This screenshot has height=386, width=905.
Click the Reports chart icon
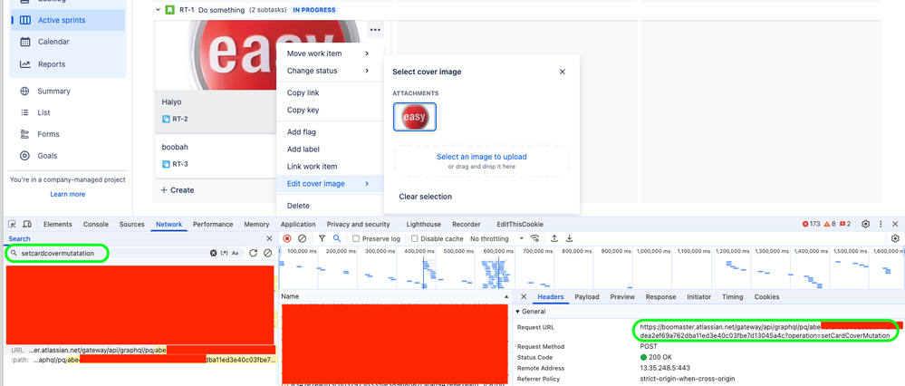pos(24,64)
